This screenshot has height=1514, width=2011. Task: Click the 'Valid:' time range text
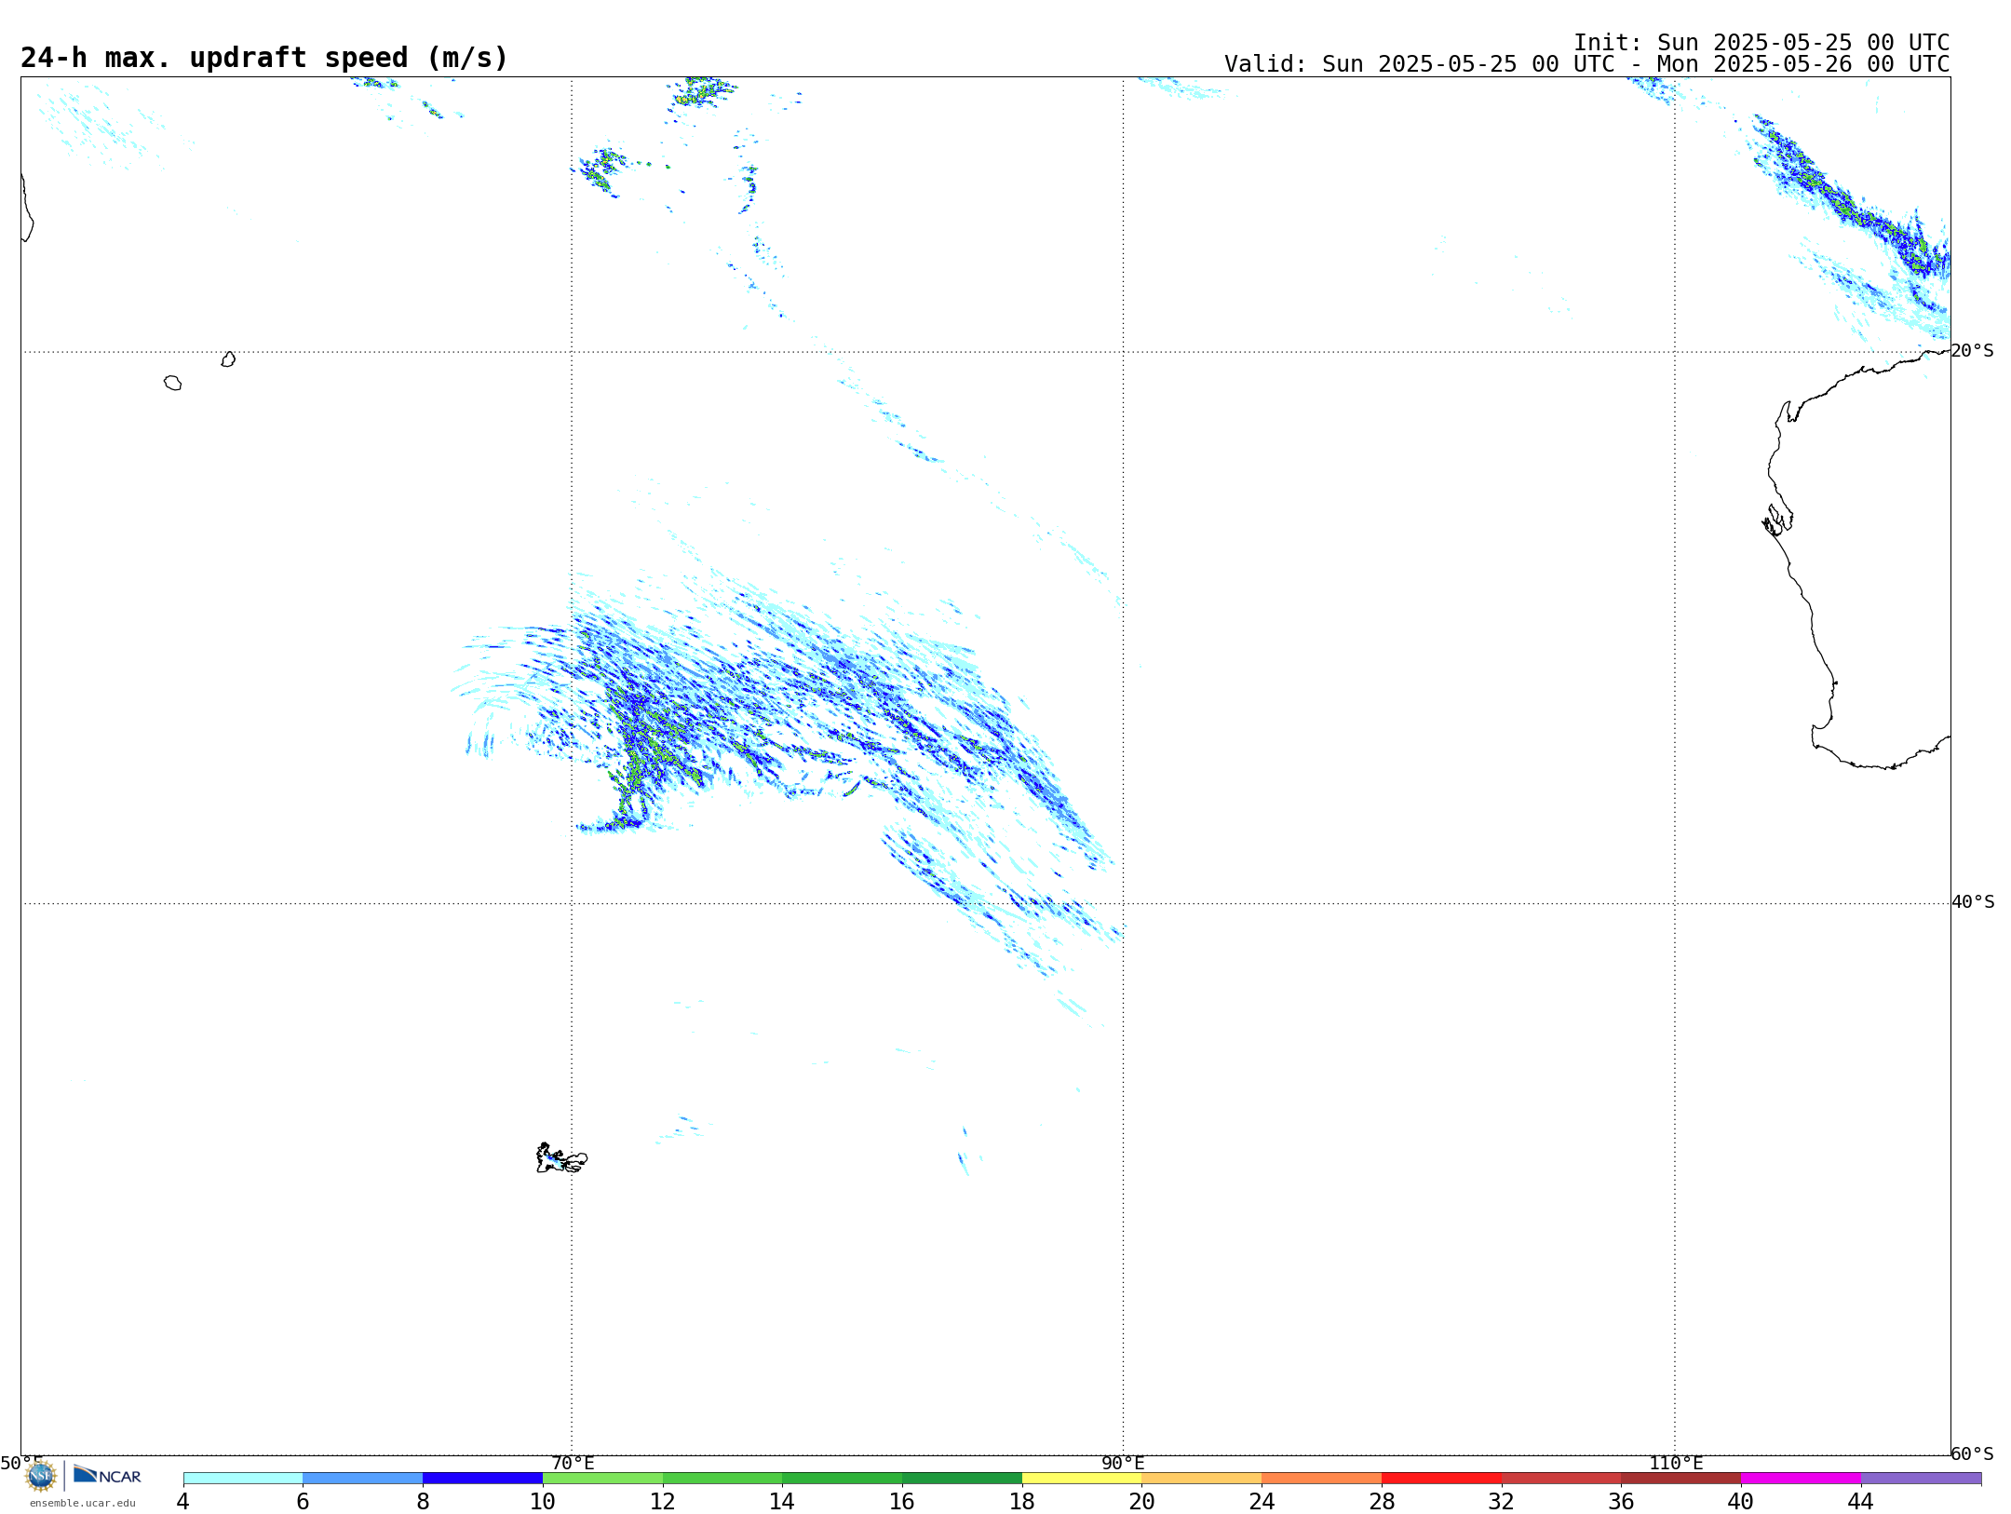1586,64
